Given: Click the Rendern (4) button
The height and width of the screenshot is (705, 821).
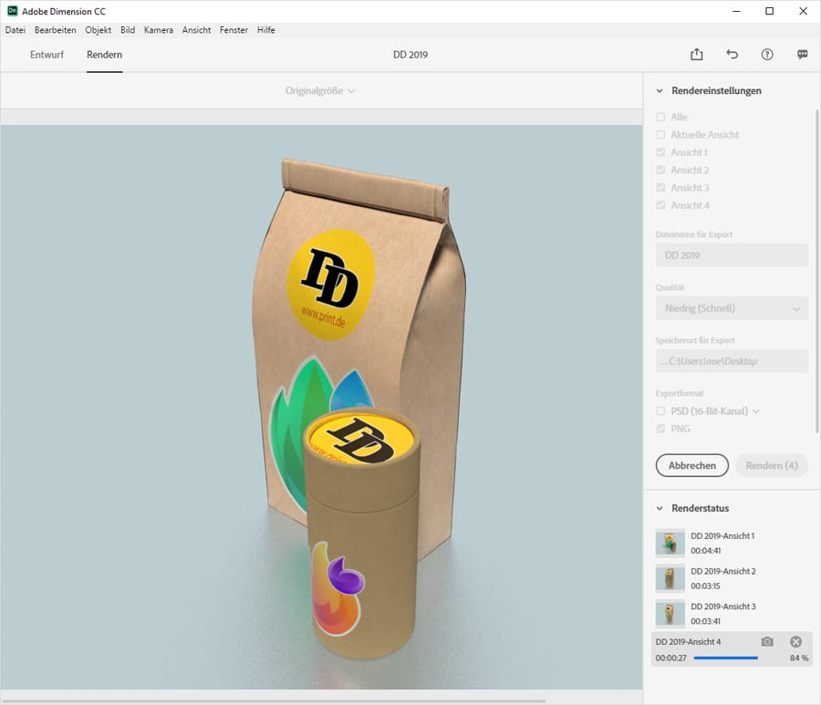Looking at the screenshot, I should (x=771, y=465).
